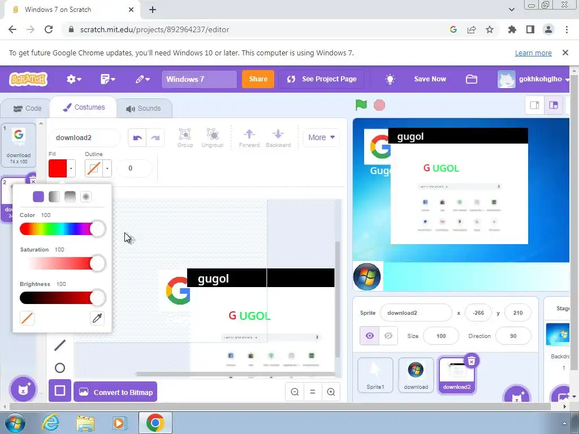Click the Group icon

tap(185, 138)
